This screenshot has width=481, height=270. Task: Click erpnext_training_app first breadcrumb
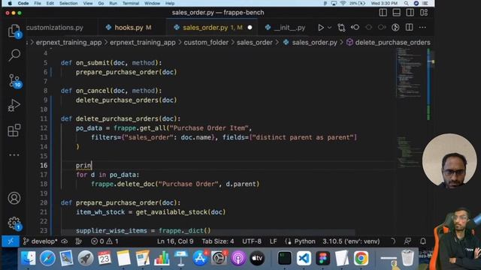point(68,43)
